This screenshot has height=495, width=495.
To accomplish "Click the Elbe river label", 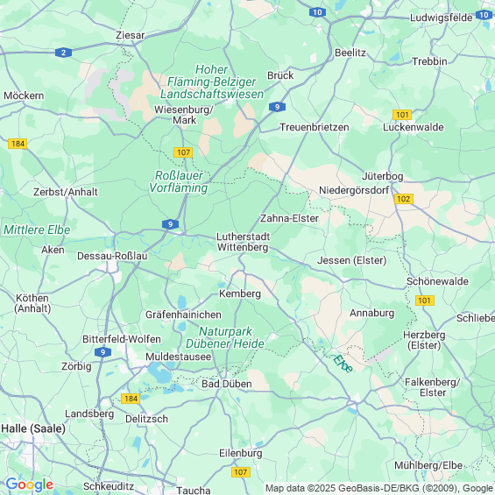I will pyautogui.click(x=343, y=364).
